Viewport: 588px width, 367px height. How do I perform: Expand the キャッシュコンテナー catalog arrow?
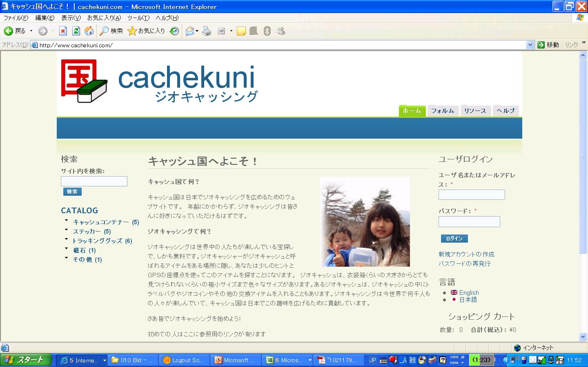coord(66,220)
